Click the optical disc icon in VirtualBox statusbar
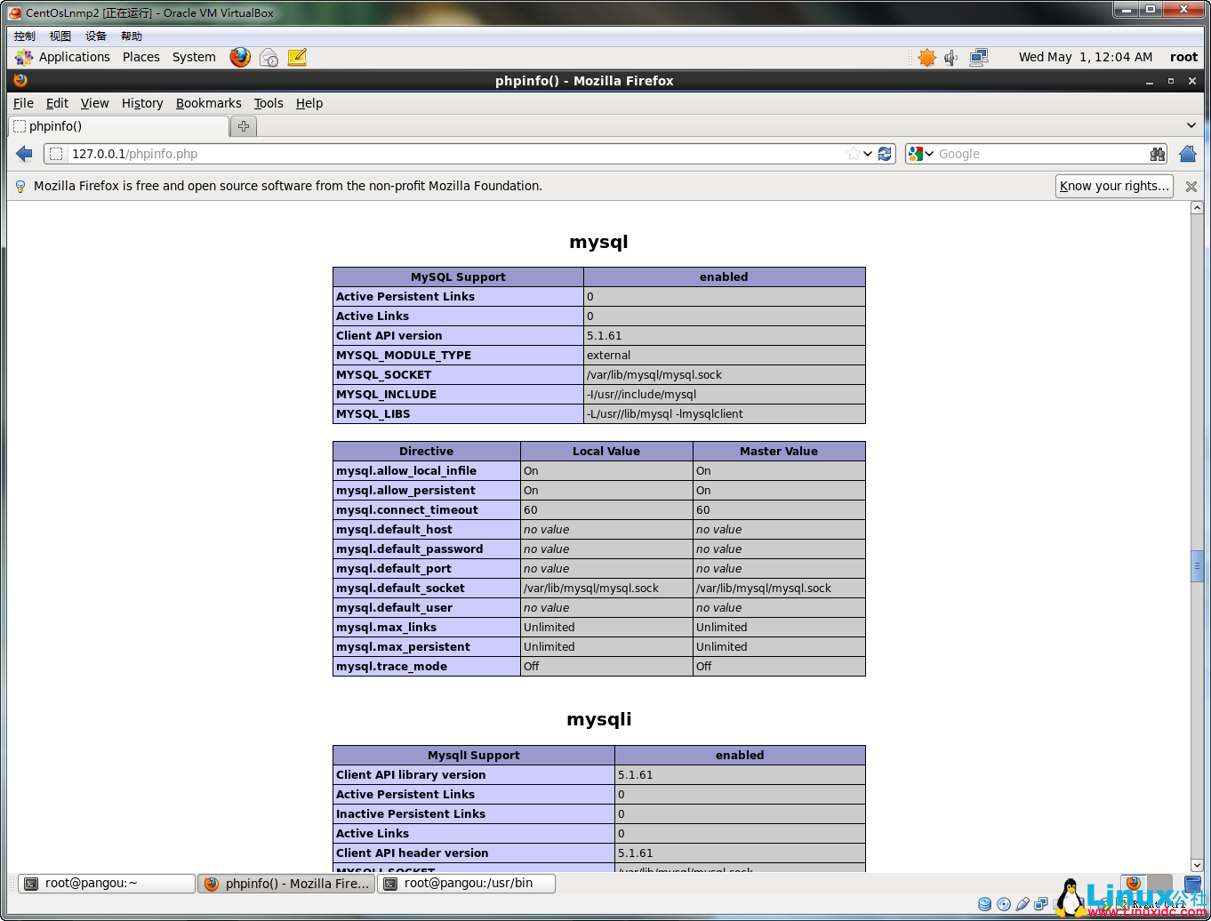 tap(1004, 904)
